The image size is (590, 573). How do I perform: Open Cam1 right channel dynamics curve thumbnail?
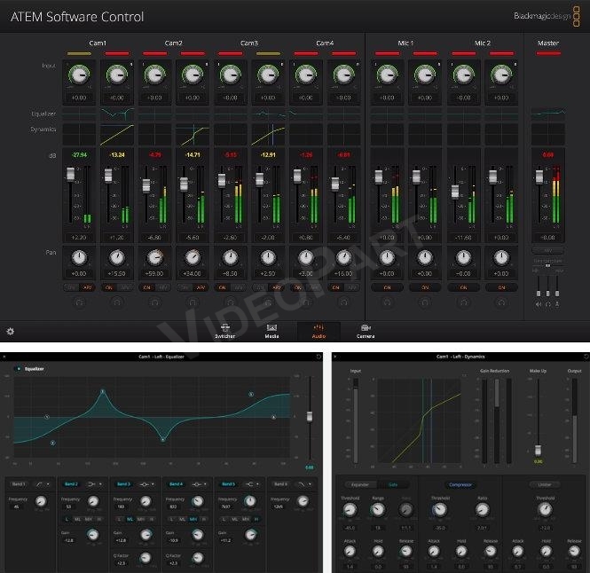coord(117,134)
